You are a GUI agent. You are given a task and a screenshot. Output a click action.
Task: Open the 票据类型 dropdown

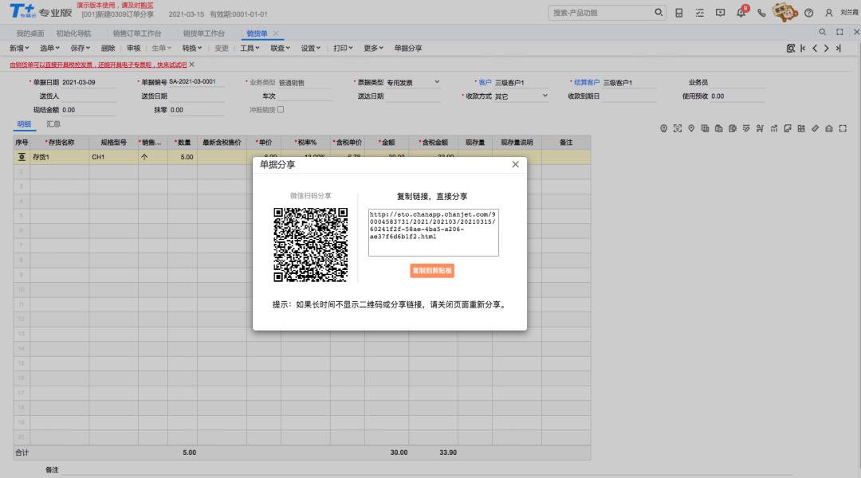coord(437,82)
